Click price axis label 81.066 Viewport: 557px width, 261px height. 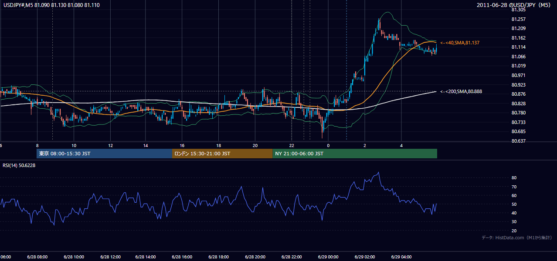point(518,57)
